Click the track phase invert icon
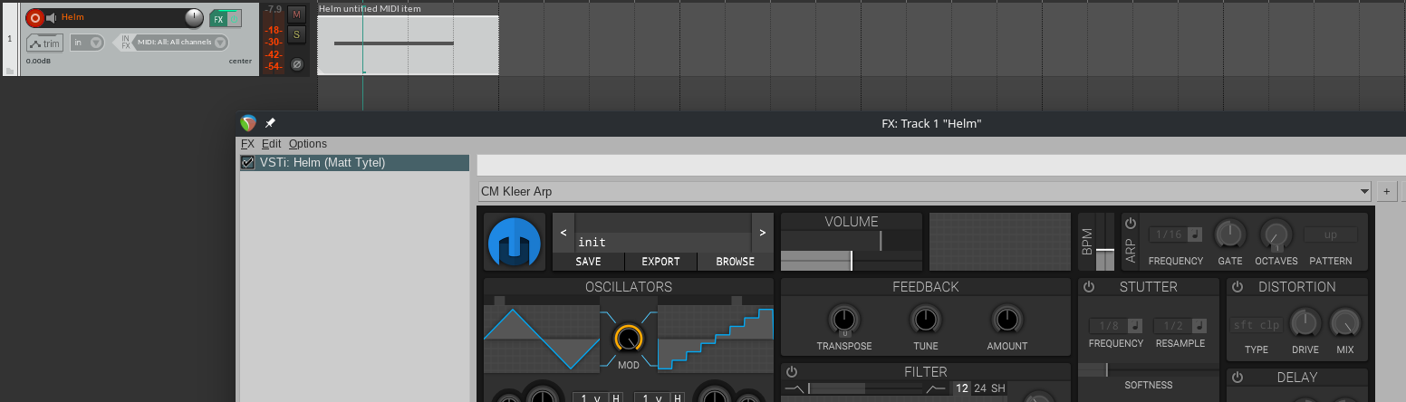Screen dimensions: 1406x402 tap(296, 64)
